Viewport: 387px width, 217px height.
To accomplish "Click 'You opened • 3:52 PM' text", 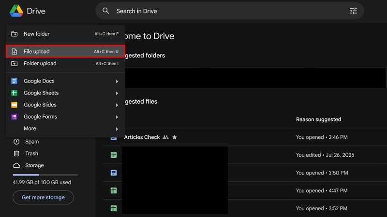I will (x=322, y=208).
